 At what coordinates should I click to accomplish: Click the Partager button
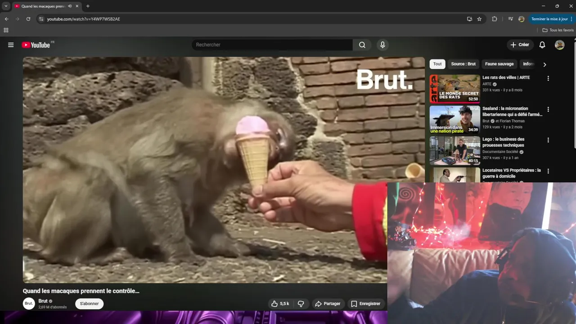(328, 304)
